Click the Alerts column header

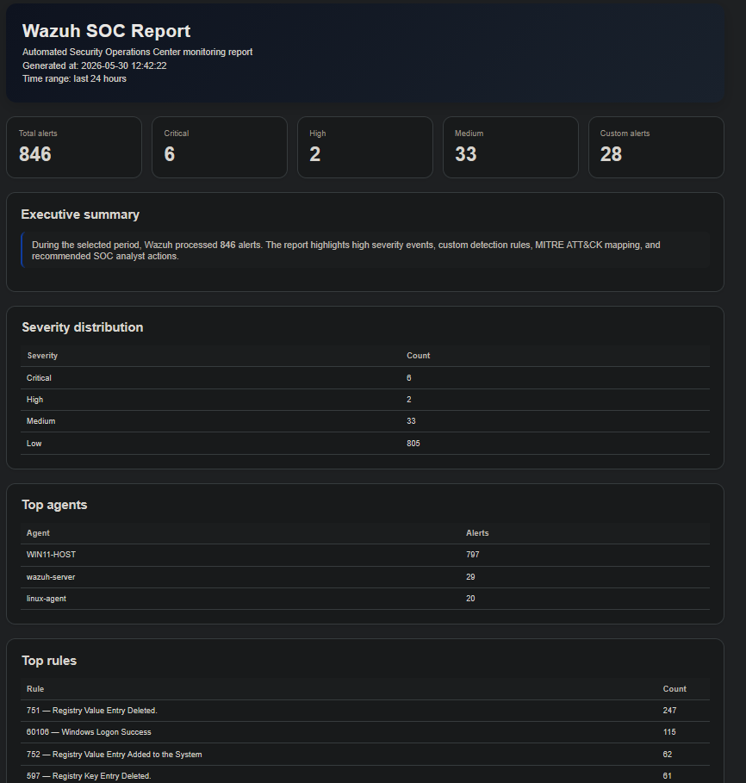477,533
